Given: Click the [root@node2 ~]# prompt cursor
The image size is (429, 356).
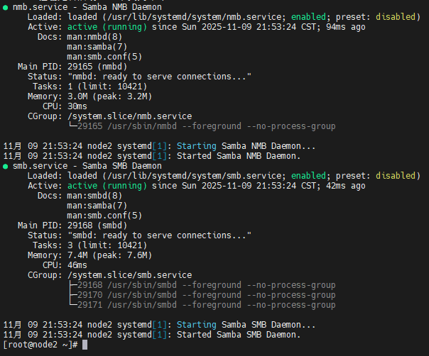Looking at the screenshot, I should click(x=85, y=345).
